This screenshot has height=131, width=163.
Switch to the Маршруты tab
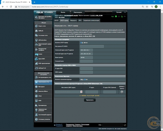[73, 20]
